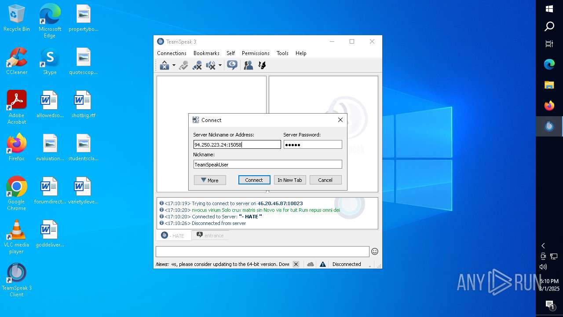Click the TeamSpeak taskbar icon
The image size is (563, 317).
549,126
